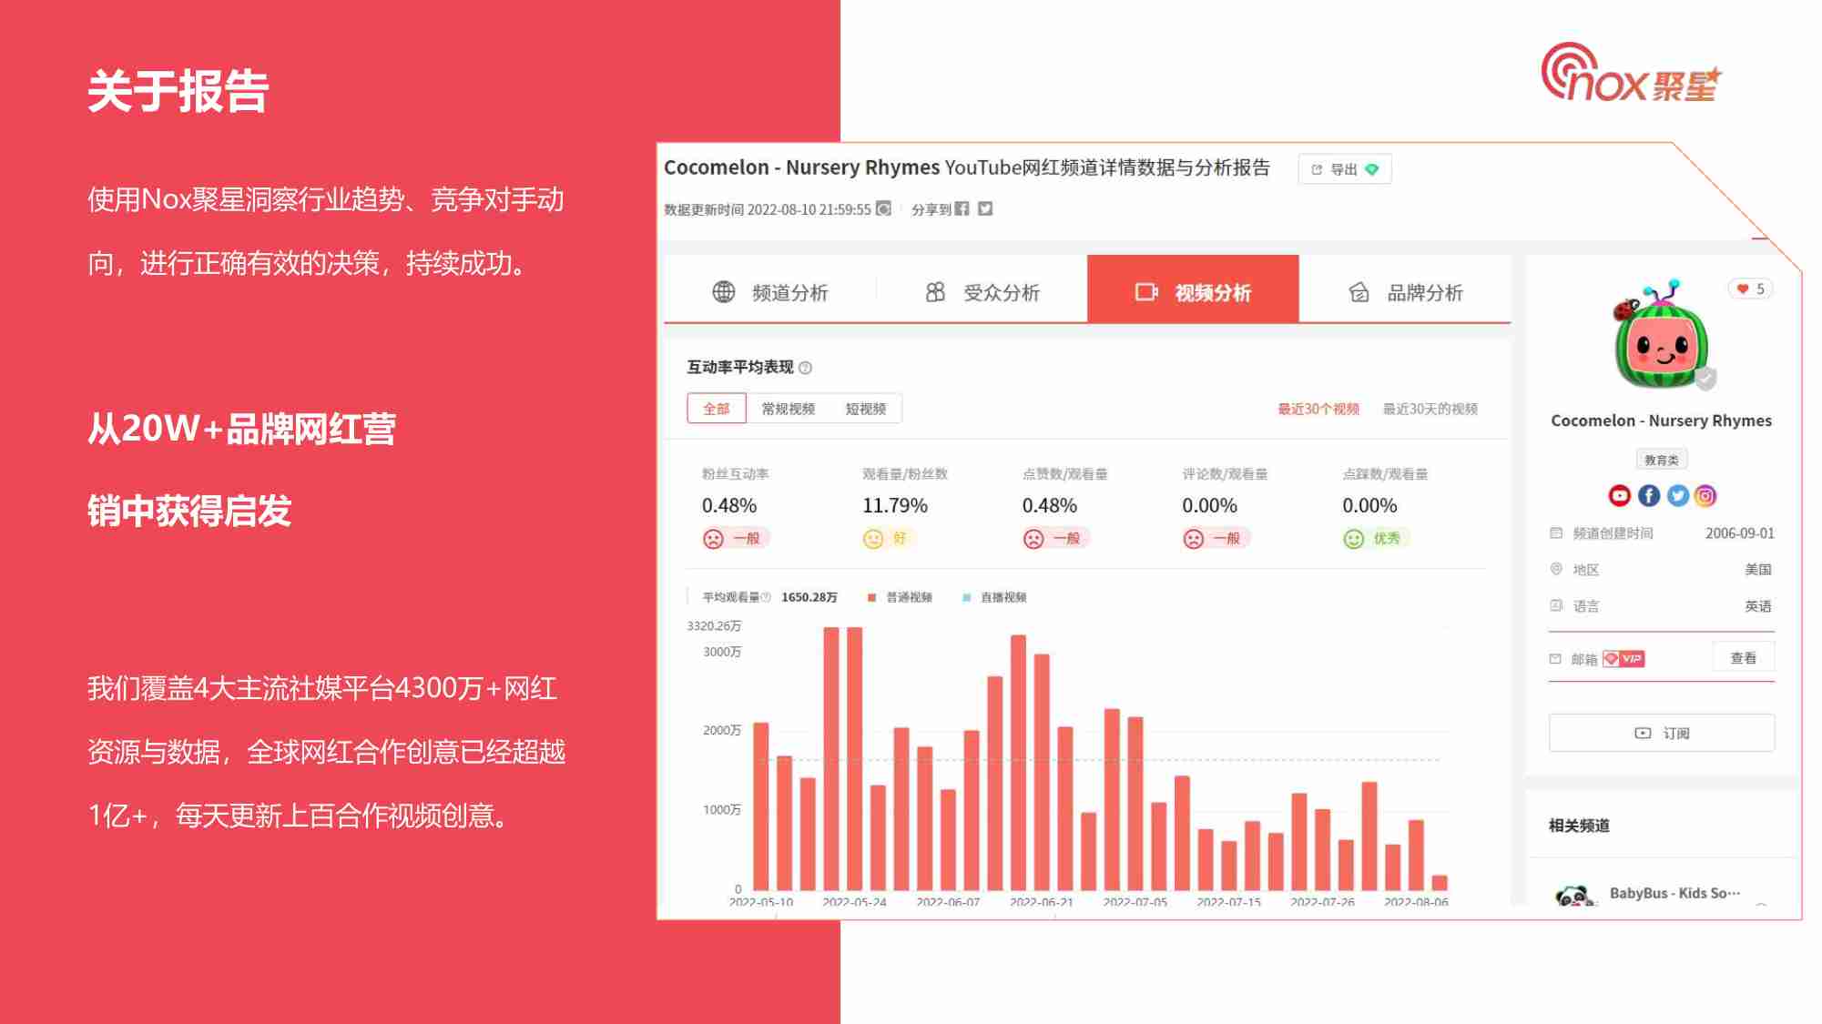1822x1024 pixels.
Task: Click the green diamond icon in 导出 button
Action: (x=1372, y=169)
